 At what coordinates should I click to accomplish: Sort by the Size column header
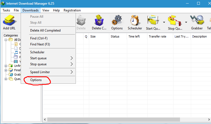pyautogui.click(x=99, y=36)
